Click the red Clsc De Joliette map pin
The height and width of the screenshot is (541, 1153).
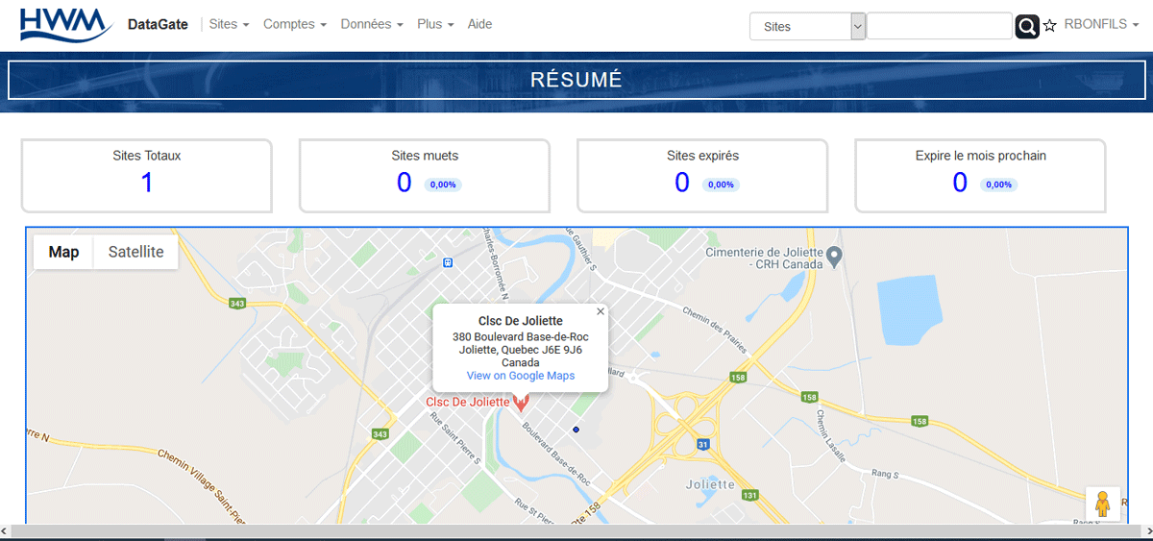click(521, 403)
